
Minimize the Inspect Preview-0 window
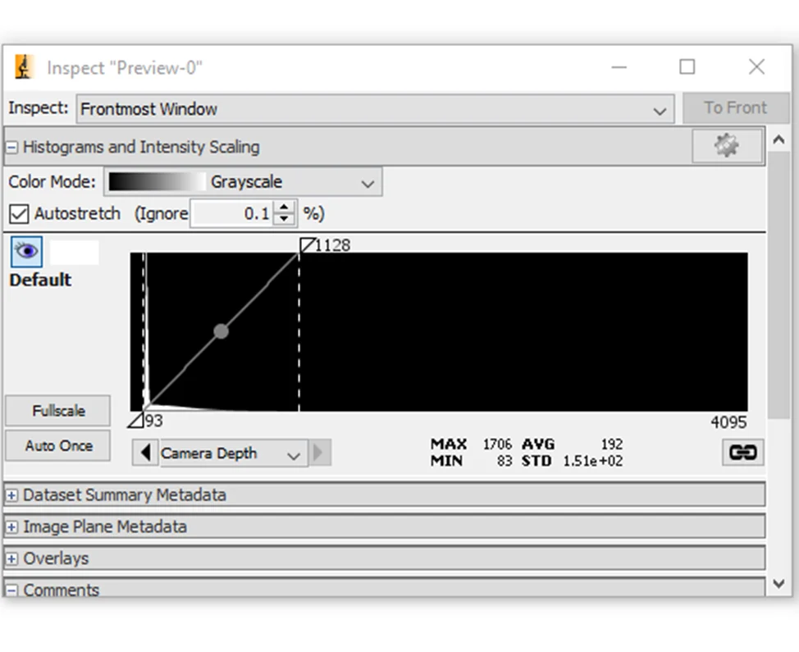pyautogui.click(x=619, y=66)
